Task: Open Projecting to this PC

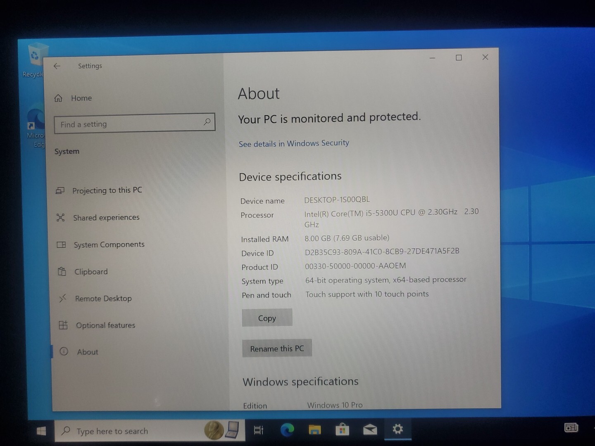Action: click(x=99, y=190)
